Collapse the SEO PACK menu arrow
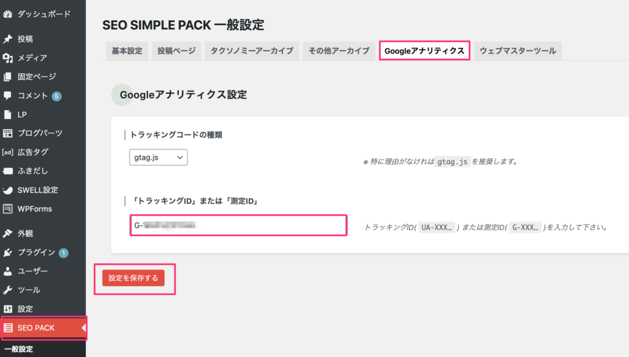The width and height of the screenshot is (629, 357). tap(84, 328)
